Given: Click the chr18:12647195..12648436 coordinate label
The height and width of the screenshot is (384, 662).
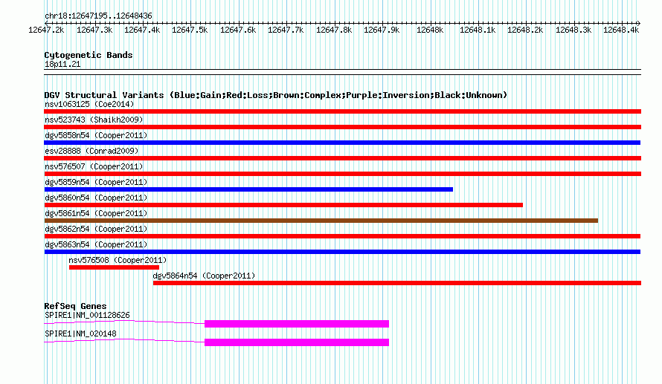Looking at the screenshot, I should point(98,16).
